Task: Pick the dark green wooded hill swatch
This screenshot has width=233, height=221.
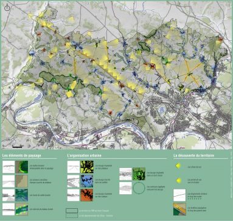Action: [x=22, y=167]
